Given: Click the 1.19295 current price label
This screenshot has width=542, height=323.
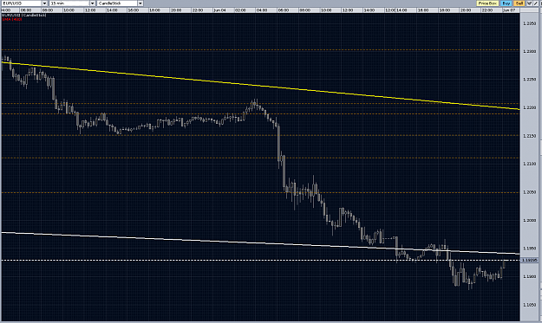Looking at the screenshot, I should point(529,260).
